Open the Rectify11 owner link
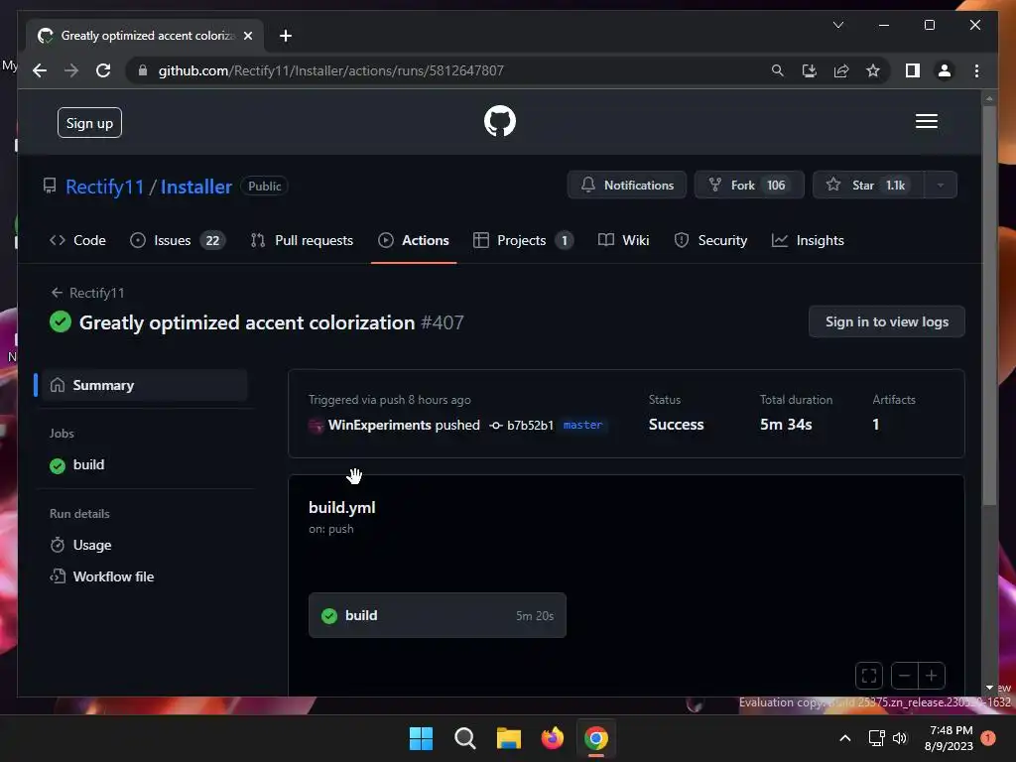Viewport: 1016px width, 762px height. tap(104, 187)
